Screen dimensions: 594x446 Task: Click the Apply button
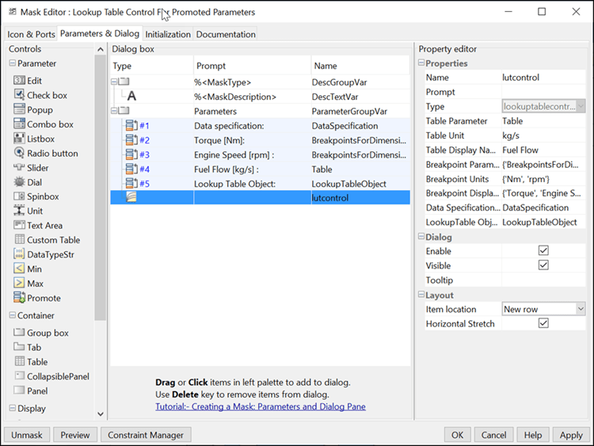point(571,435)
